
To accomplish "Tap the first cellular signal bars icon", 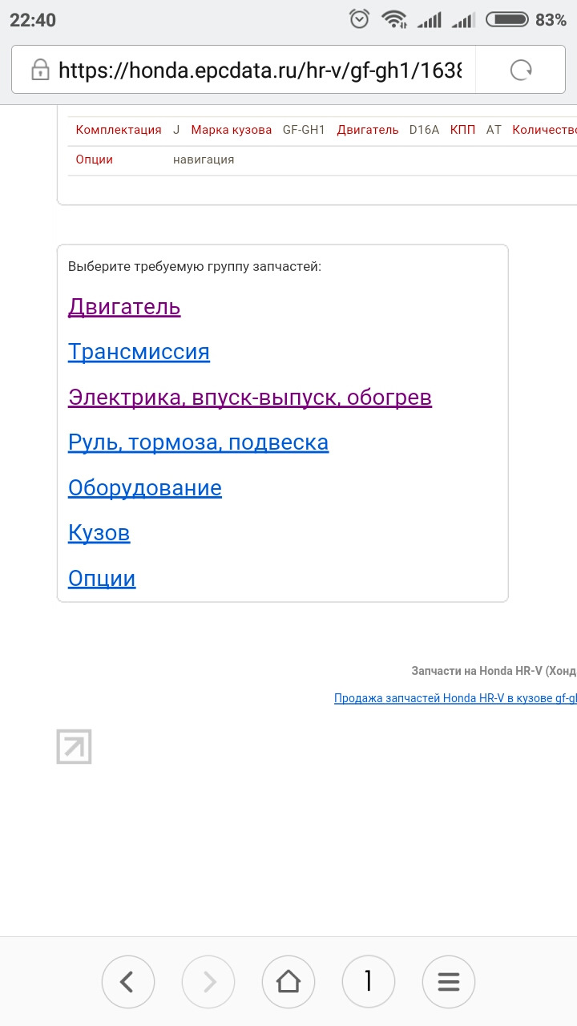I will pyautogui.click(x=430, y=20).
